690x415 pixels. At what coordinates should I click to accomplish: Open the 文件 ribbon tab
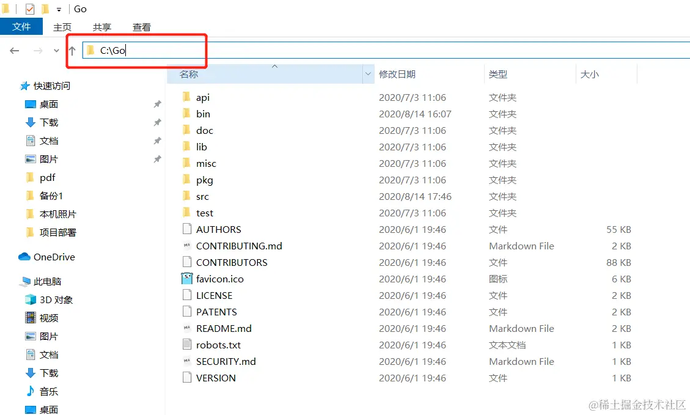[21, 26]
